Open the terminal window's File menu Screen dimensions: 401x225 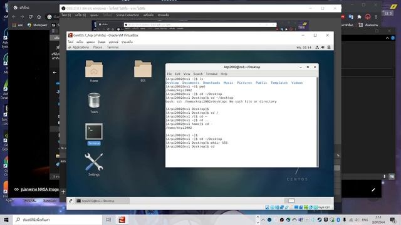(169, 74)
